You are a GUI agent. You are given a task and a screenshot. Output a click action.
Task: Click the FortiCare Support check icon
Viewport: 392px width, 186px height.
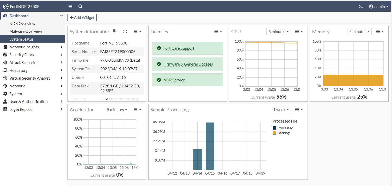tap(159, 48)
